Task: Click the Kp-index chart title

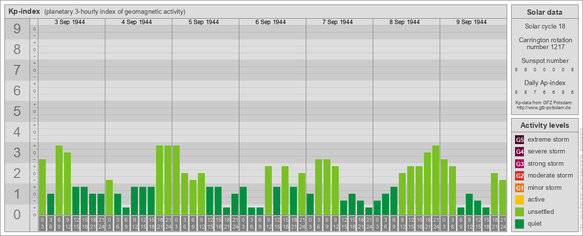Action: (24, 11)
